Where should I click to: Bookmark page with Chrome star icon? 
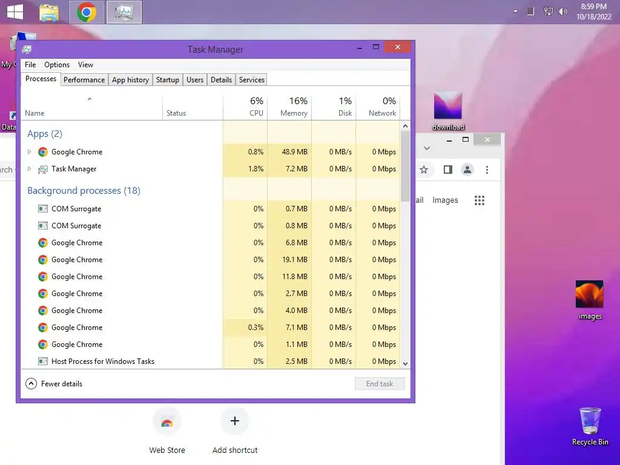pyautogui.click(x=424, y=170)
